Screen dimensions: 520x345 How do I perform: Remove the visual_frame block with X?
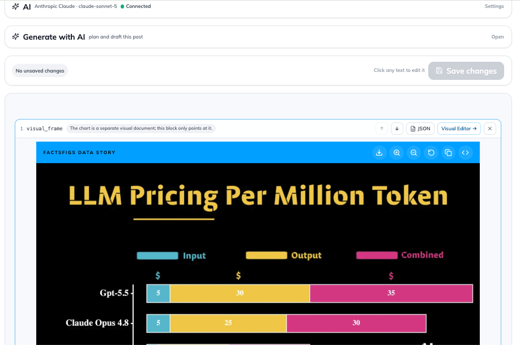tap(490, 129)
